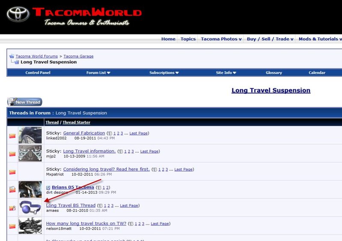Click the hot-thread envelope icon for Brians 05 Tacoma
342x241 pixels.
(12, 189)
